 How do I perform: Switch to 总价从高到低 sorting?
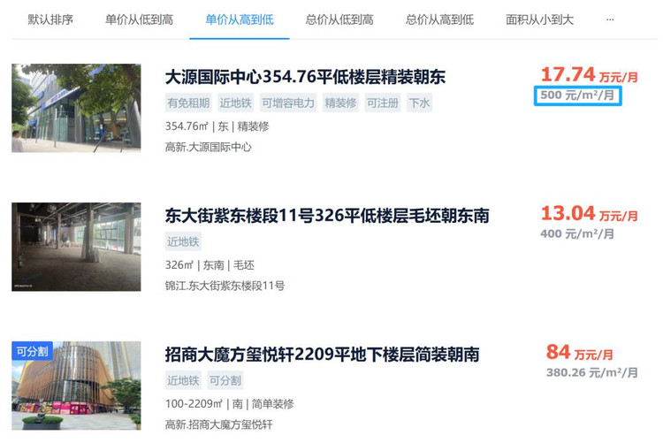pos(439,19)
